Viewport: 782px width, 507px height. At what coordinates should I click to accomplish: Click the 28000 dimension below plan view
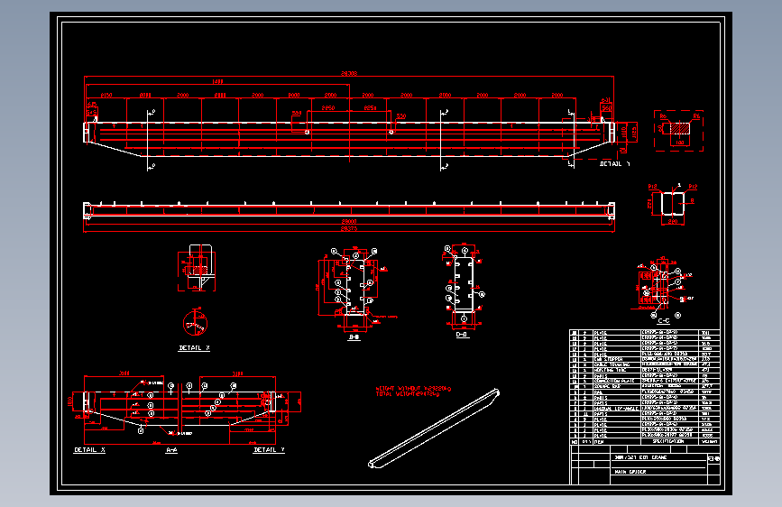349,221
